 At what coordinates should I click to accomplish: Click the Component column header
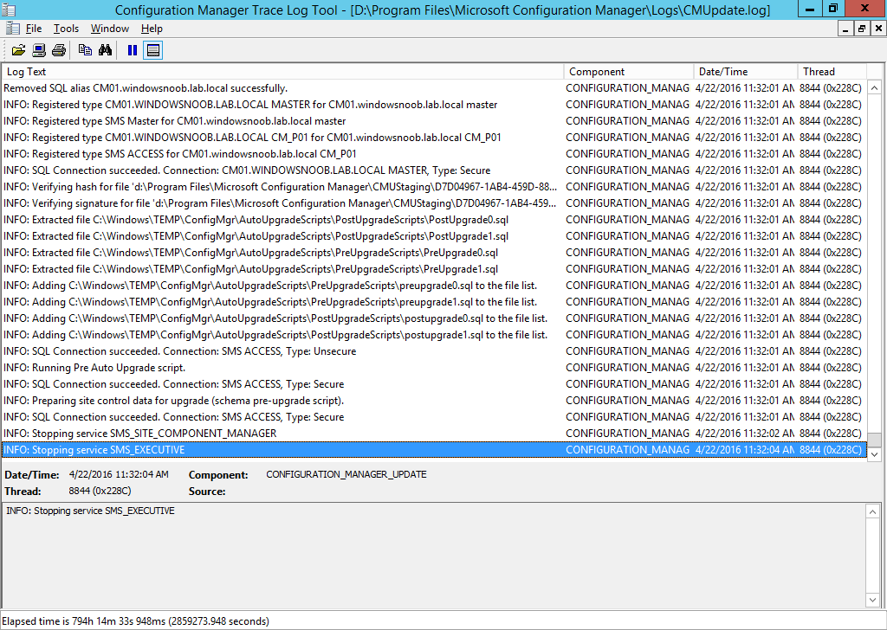coord(629,72)
